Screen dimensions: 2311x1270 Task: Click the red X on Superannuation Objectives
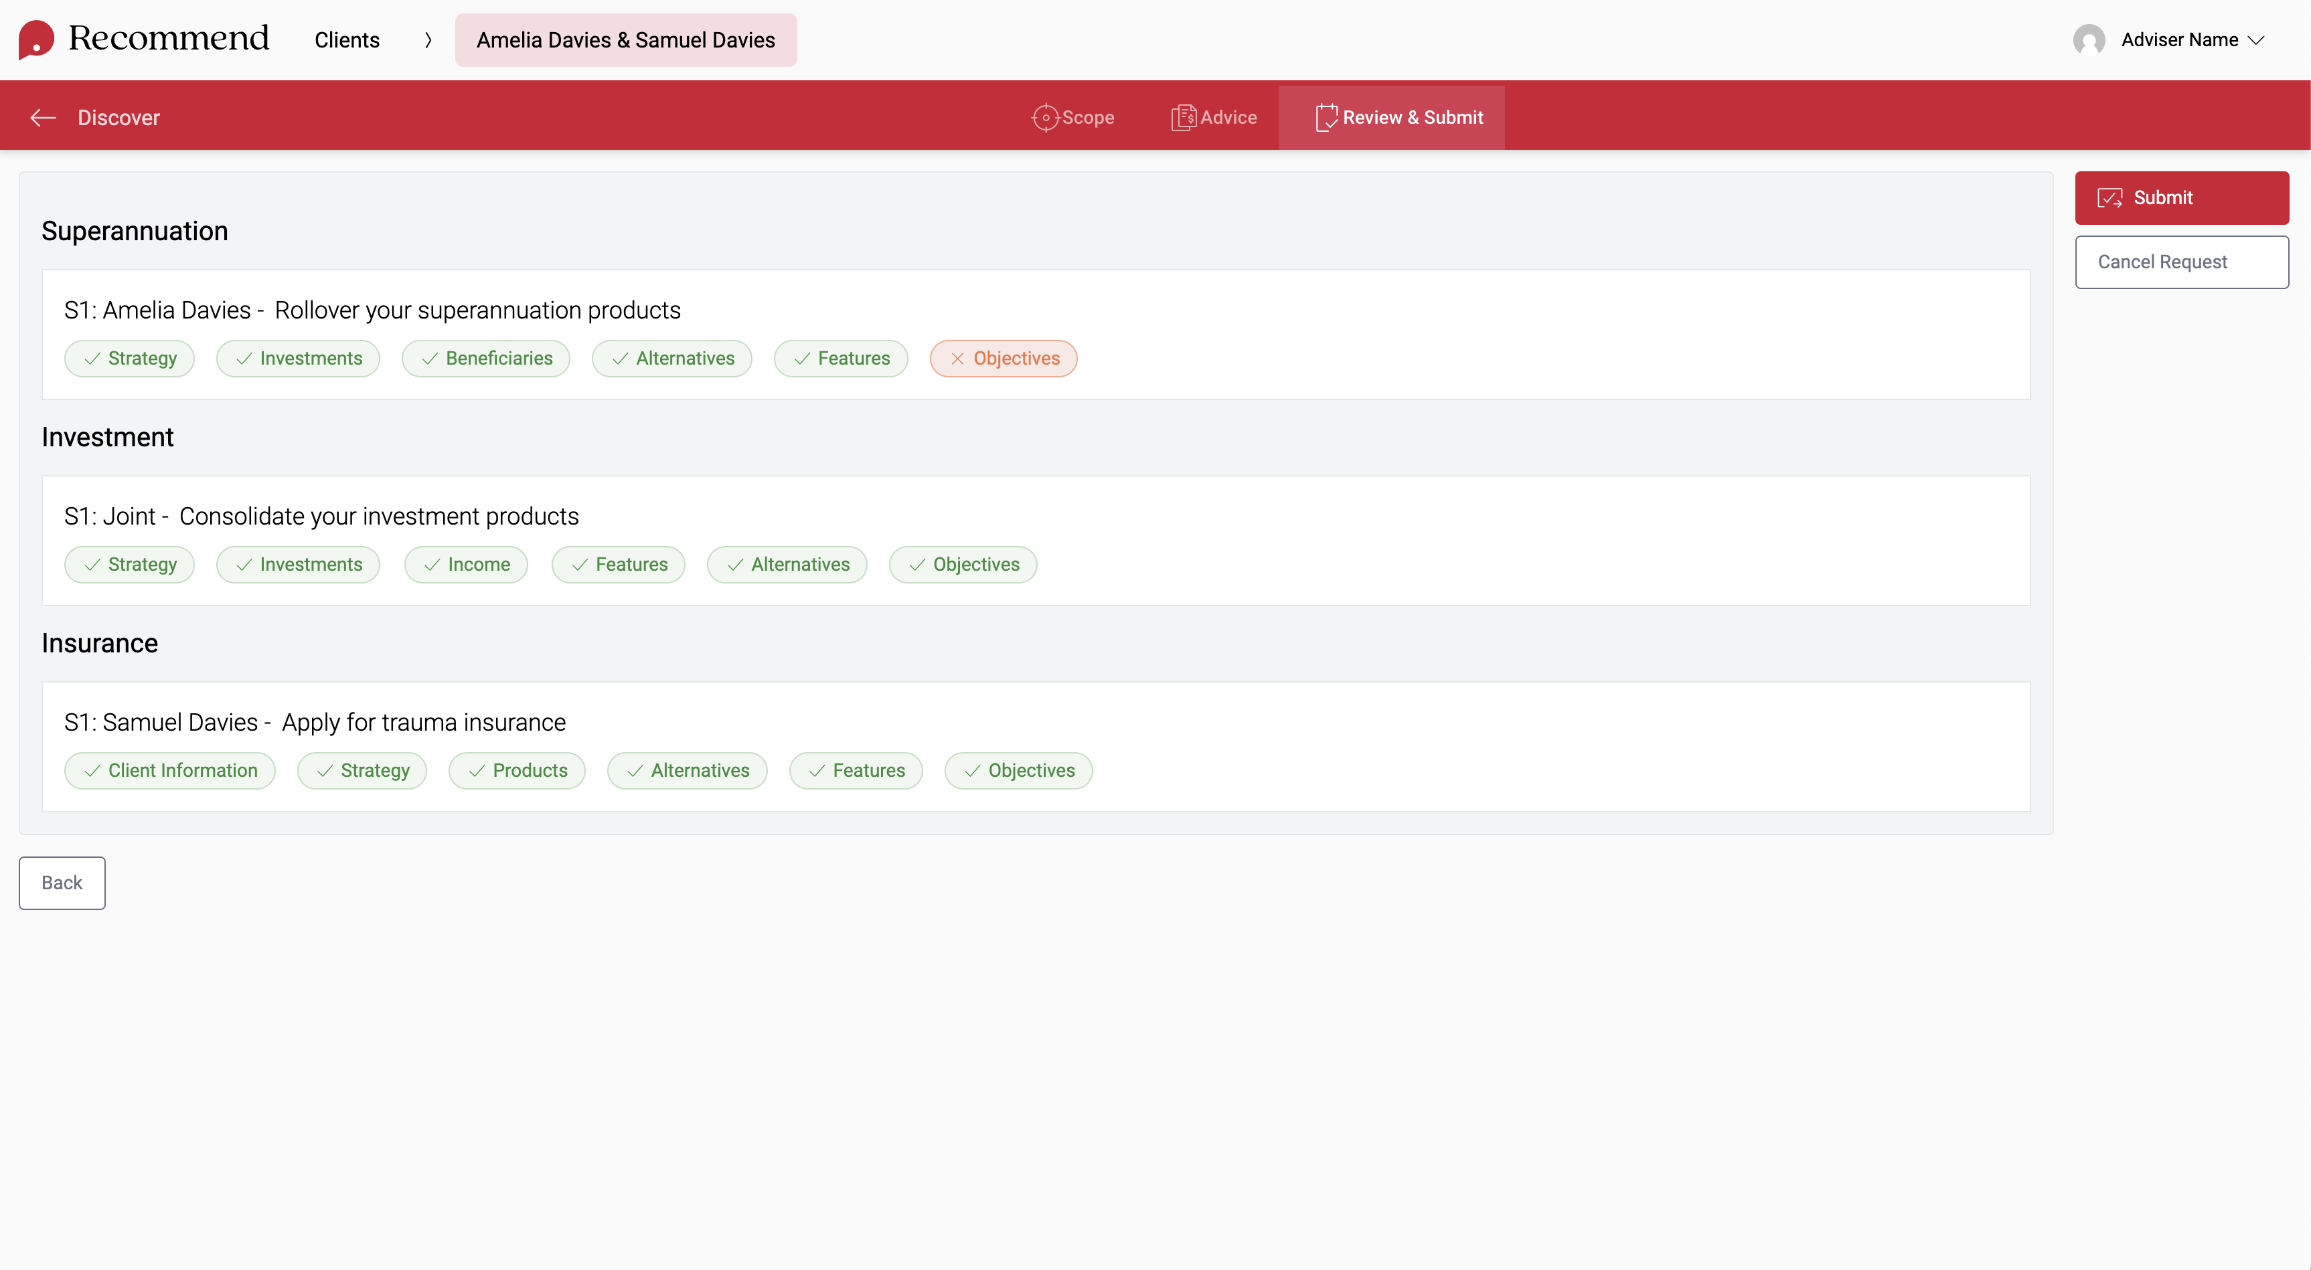957,359
